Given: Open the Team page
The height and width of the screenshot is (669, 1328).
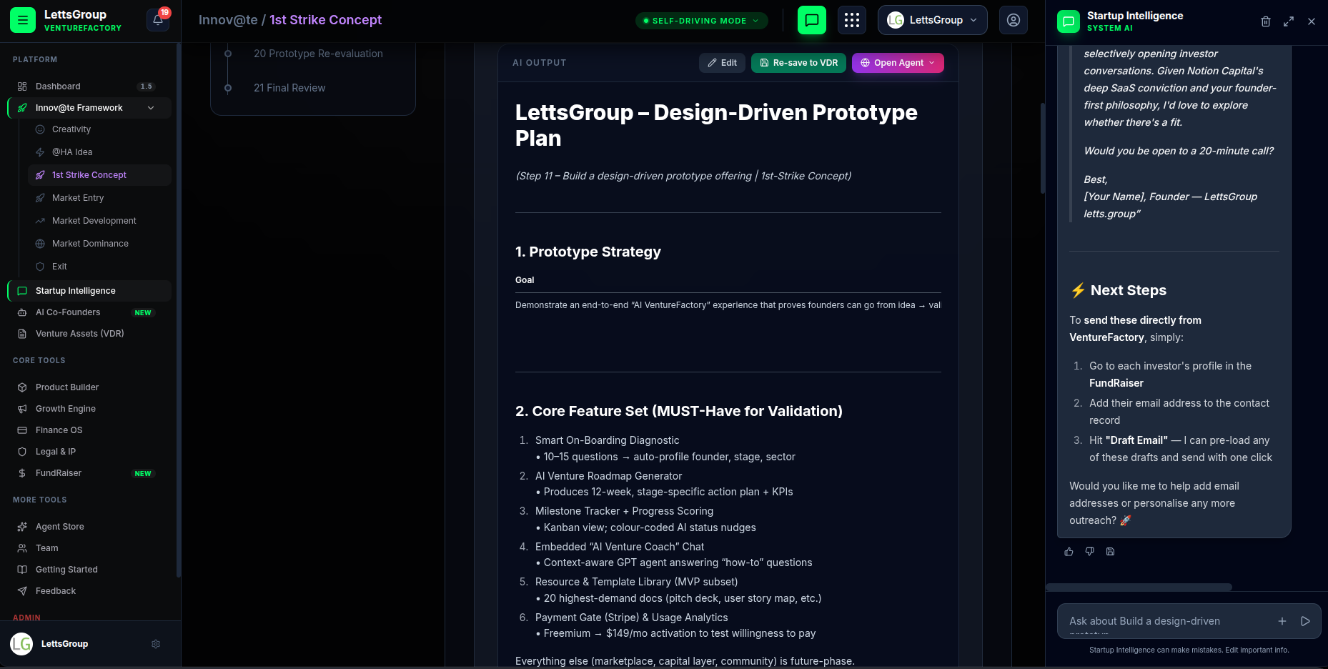Looking at the screenshot, I should click(89, 548).
